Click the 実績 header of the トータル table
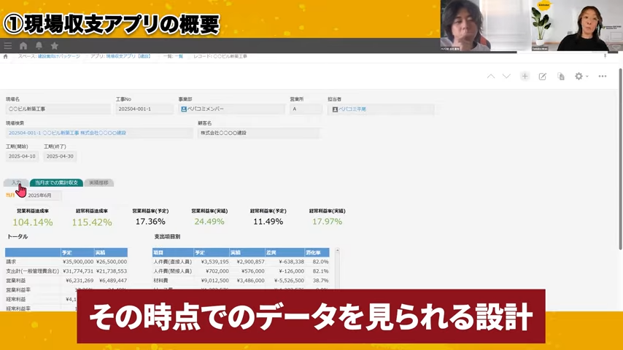Image resolution: width=623 pixels, height=350 pixels. [111, 253]
